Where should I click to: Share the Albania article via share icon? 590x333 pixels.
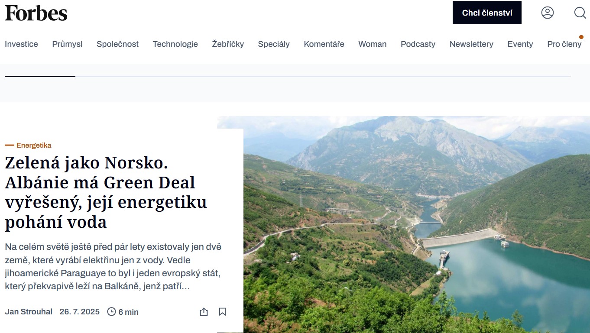click(204, 312)
